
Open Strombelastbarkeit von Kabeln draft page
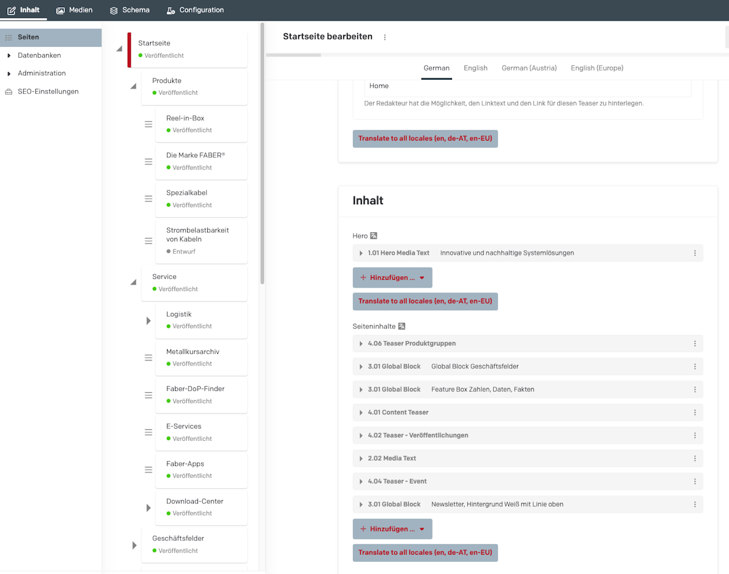point(201,241)
